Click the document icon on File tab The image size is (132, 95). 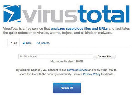[x=11, y=43]
